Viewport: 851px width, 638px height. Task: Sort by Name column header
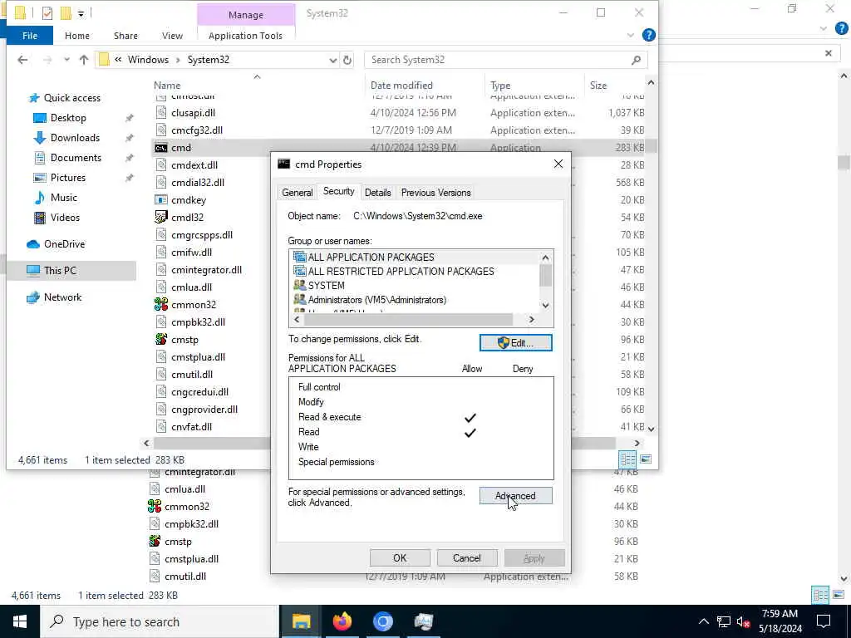point(166,86)
